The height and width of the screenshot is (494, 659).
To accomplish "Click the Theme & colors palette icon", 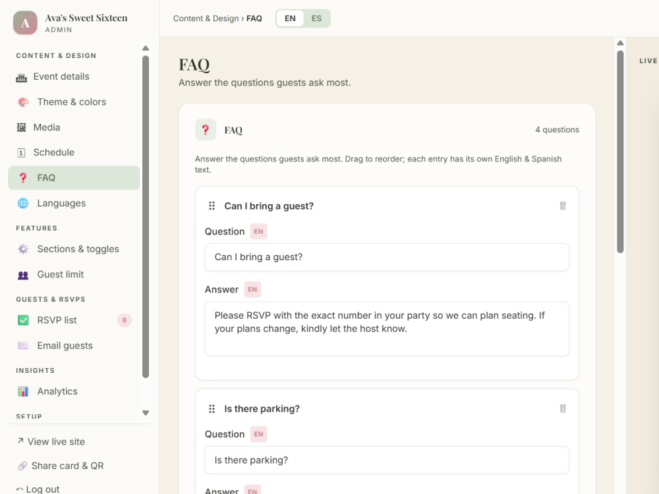I will pos(23,102).
